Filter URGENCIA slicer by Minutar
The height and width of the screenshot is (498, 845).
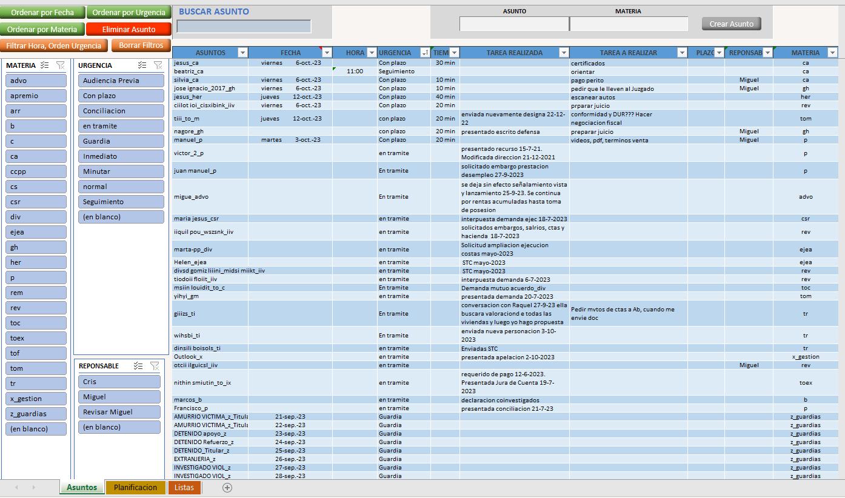click(x=121, y=171)
